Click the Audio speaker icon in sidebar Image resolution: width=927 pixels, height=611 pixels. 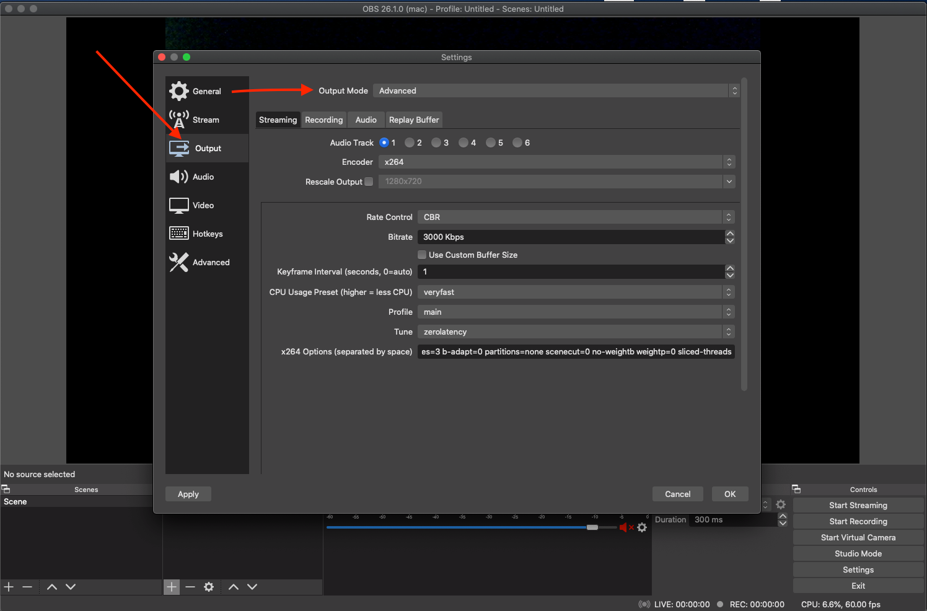coord(179,177)
